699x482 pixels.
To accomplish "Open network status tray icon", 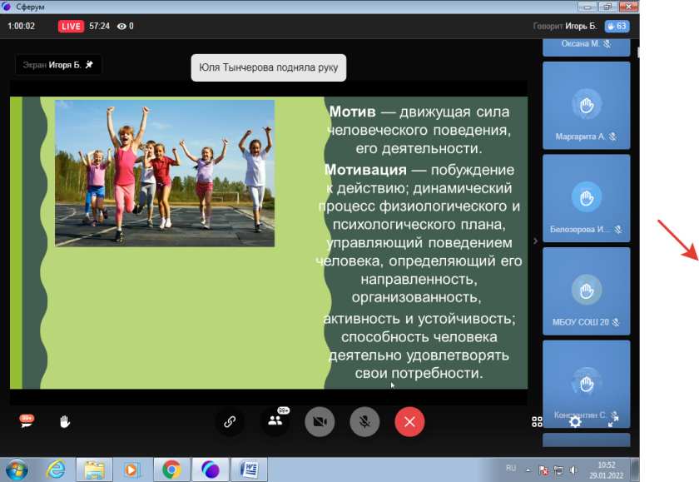I will click(558, 470).
